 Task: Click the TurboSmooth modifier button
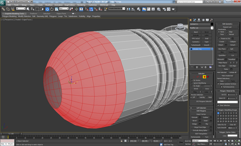click(x=196, y=45)
